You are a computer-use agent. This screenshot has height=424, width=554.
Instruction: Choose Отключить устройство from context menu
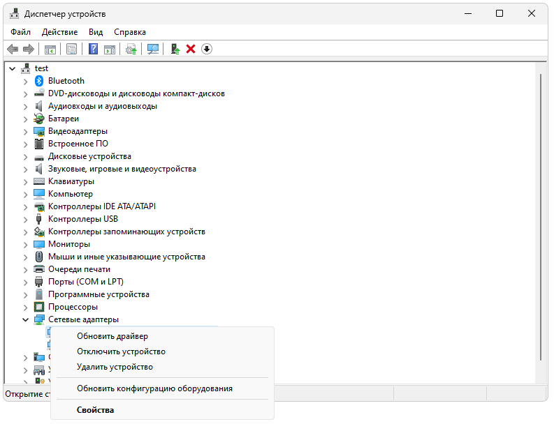[x=163, y=351]
